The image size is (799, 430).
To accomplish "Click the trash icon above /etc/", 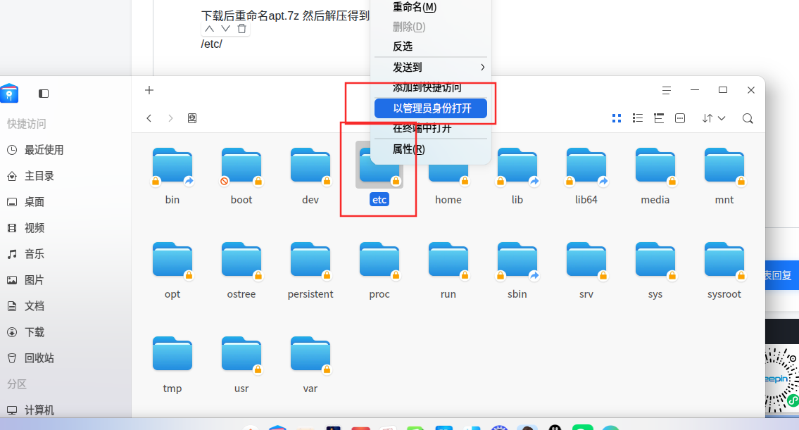I will click(x=242, y=29).
